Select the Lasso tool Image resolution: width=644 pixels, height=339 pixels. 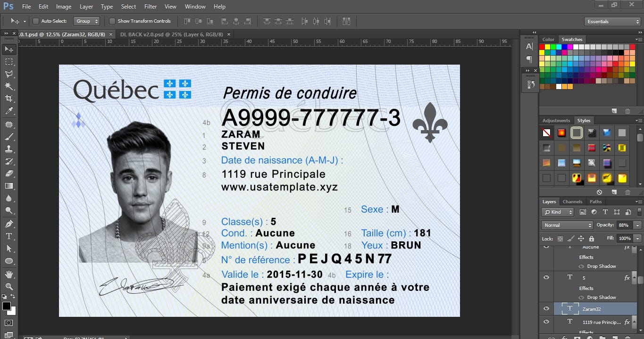[9, 74]
